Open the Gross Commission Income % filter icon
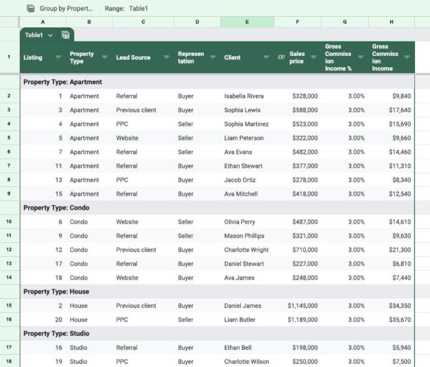430x367 pixels. (x=361, y=58)
